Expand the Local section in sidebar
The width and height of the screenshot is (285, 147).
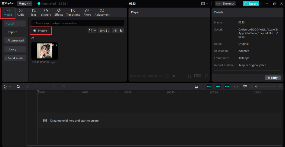tap(15, 23)
